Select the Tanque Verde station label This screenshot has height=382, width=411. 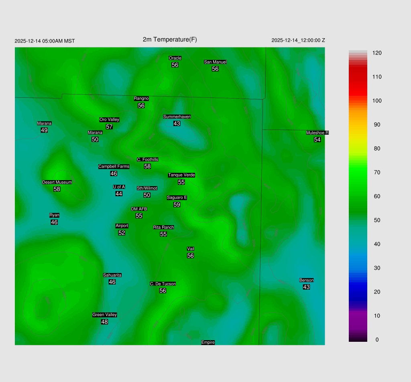coord(181,175)
